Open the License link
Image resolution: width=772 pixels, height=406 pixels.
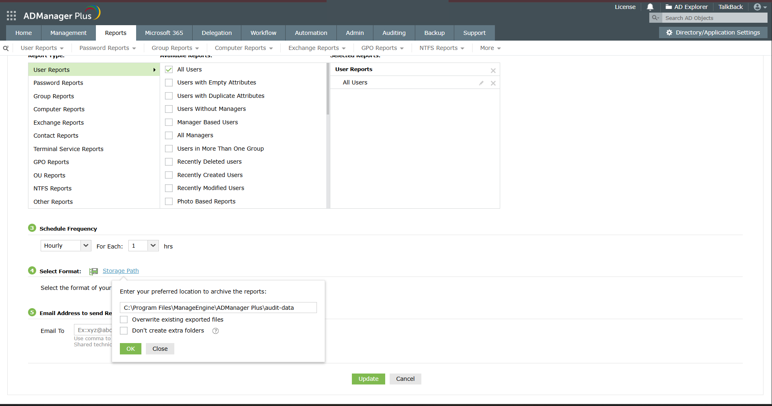point(625,7)
